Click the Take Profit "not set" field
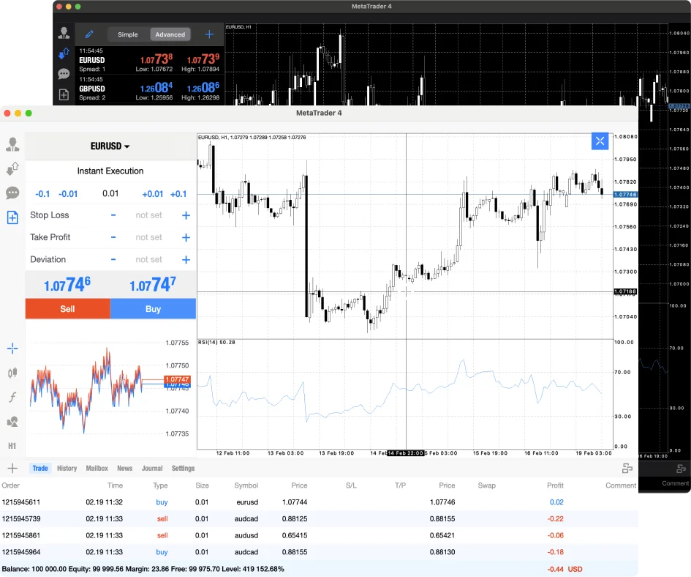Viewport: 691px width, 577px height. [148, 237]
